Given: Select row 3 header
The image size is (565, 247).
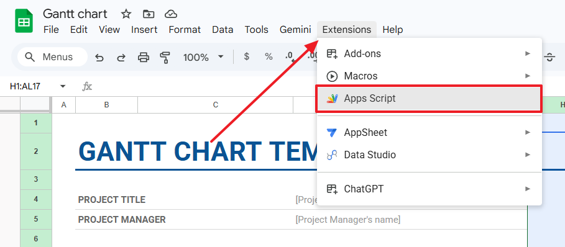Looking at the screenshot, I should tap(36, 179).
